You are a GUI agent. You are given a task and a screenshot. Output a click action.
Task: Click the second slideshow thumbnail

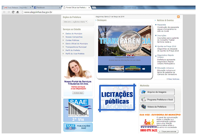click(x=133, y=68)
